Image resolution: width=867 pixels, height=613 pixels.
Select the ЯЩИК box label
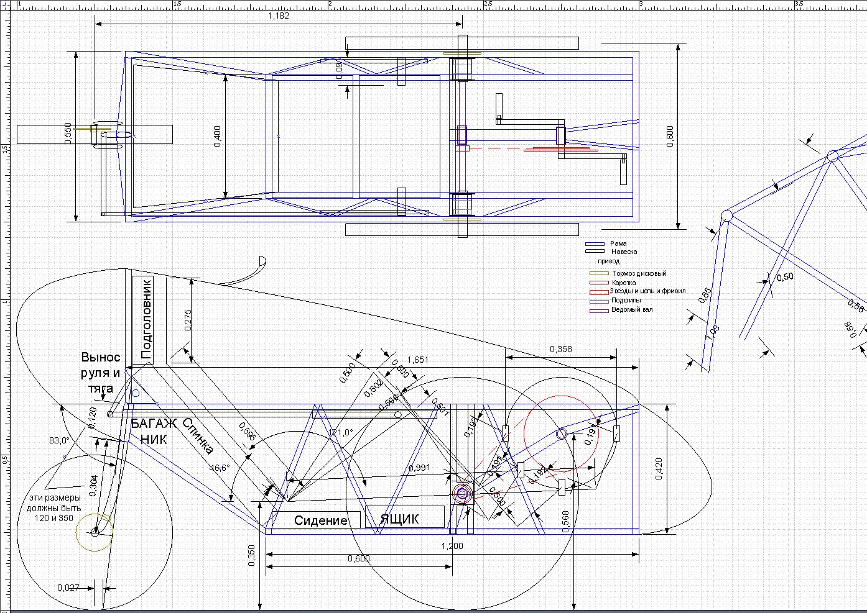pyautogui.click(x=400, y=519)
